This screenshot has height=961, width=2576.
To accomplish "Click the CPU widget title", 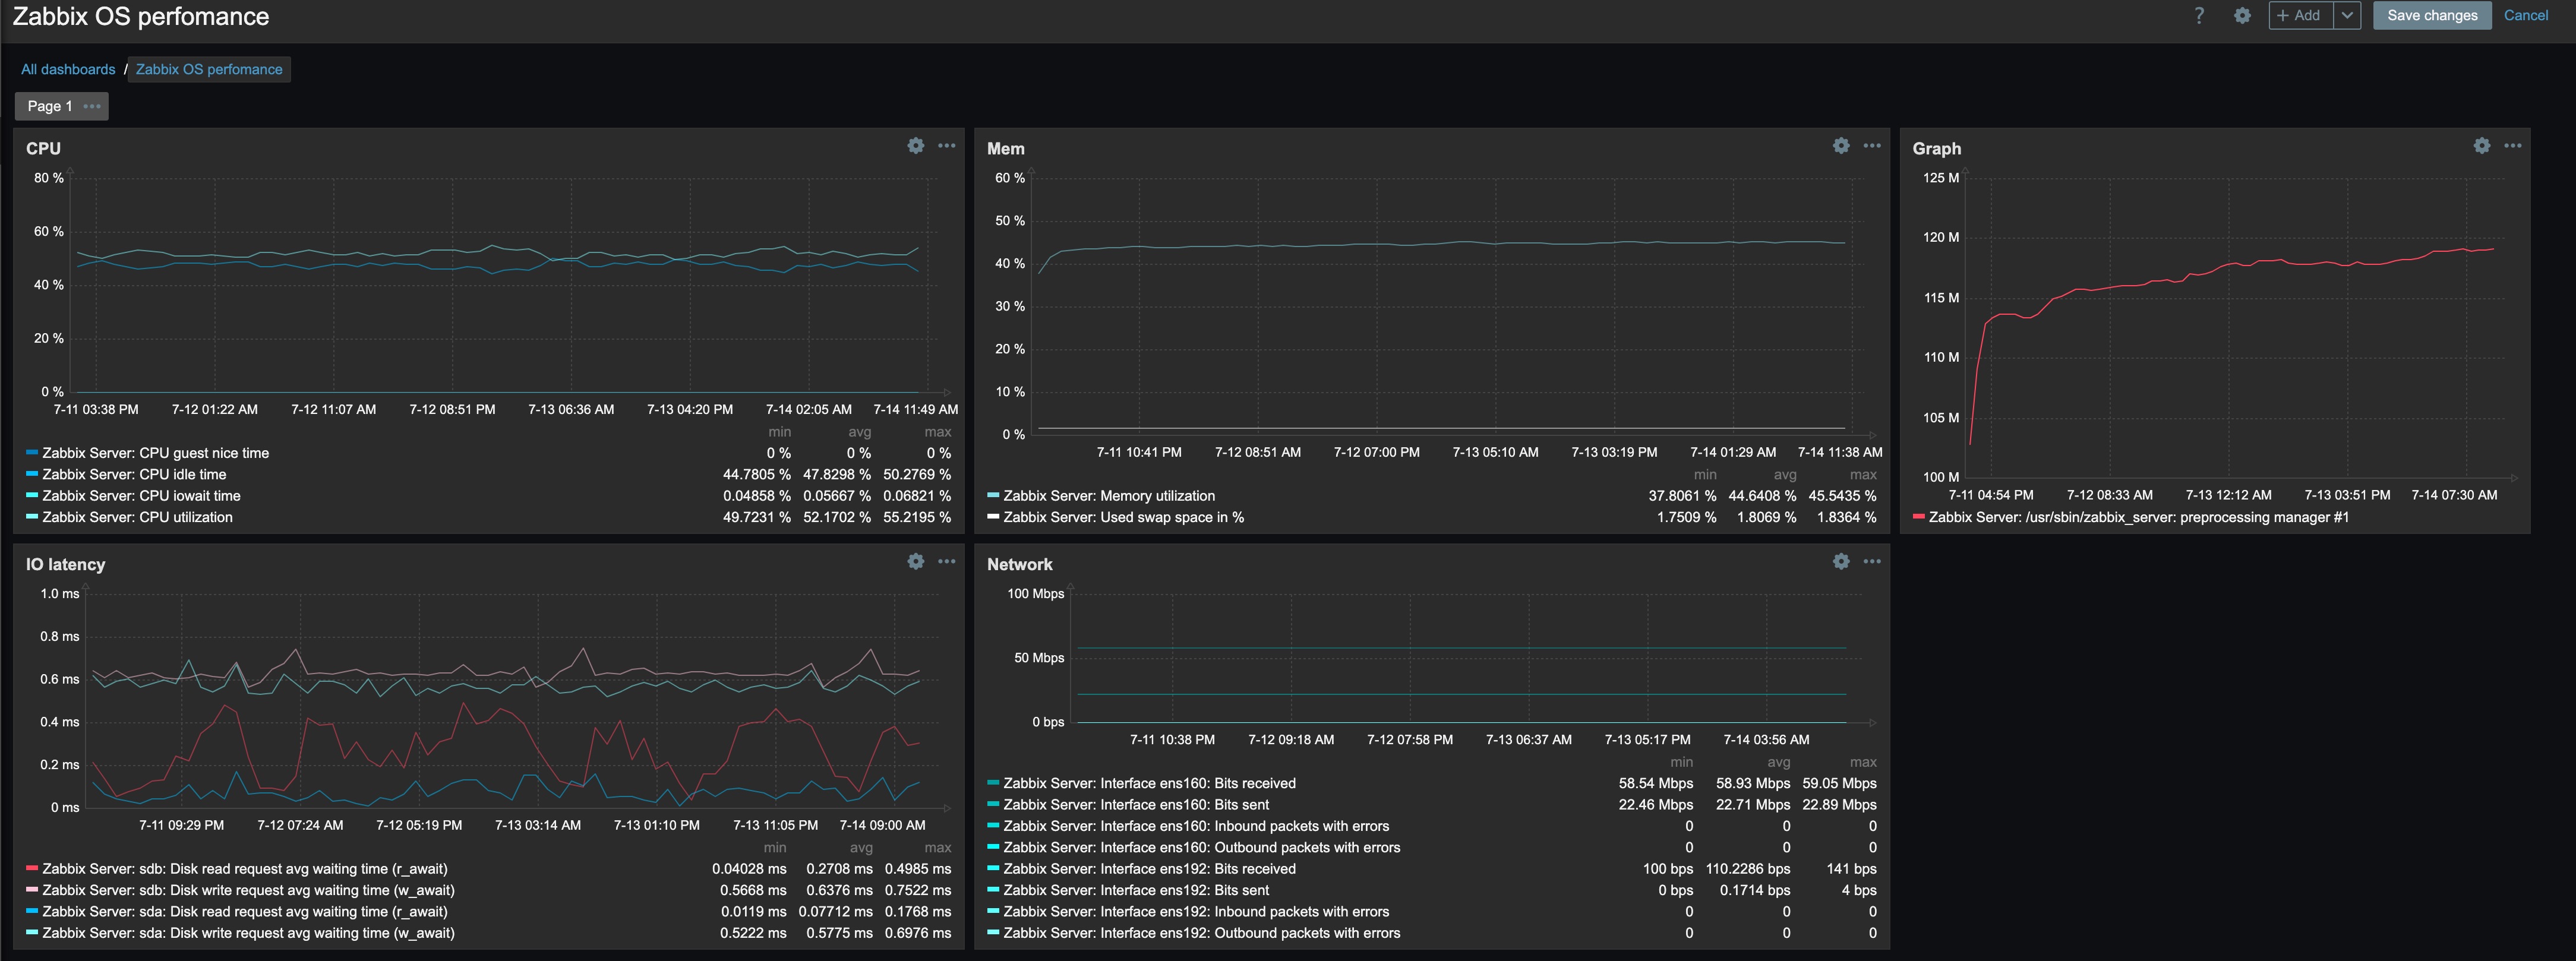I will 43,148.
